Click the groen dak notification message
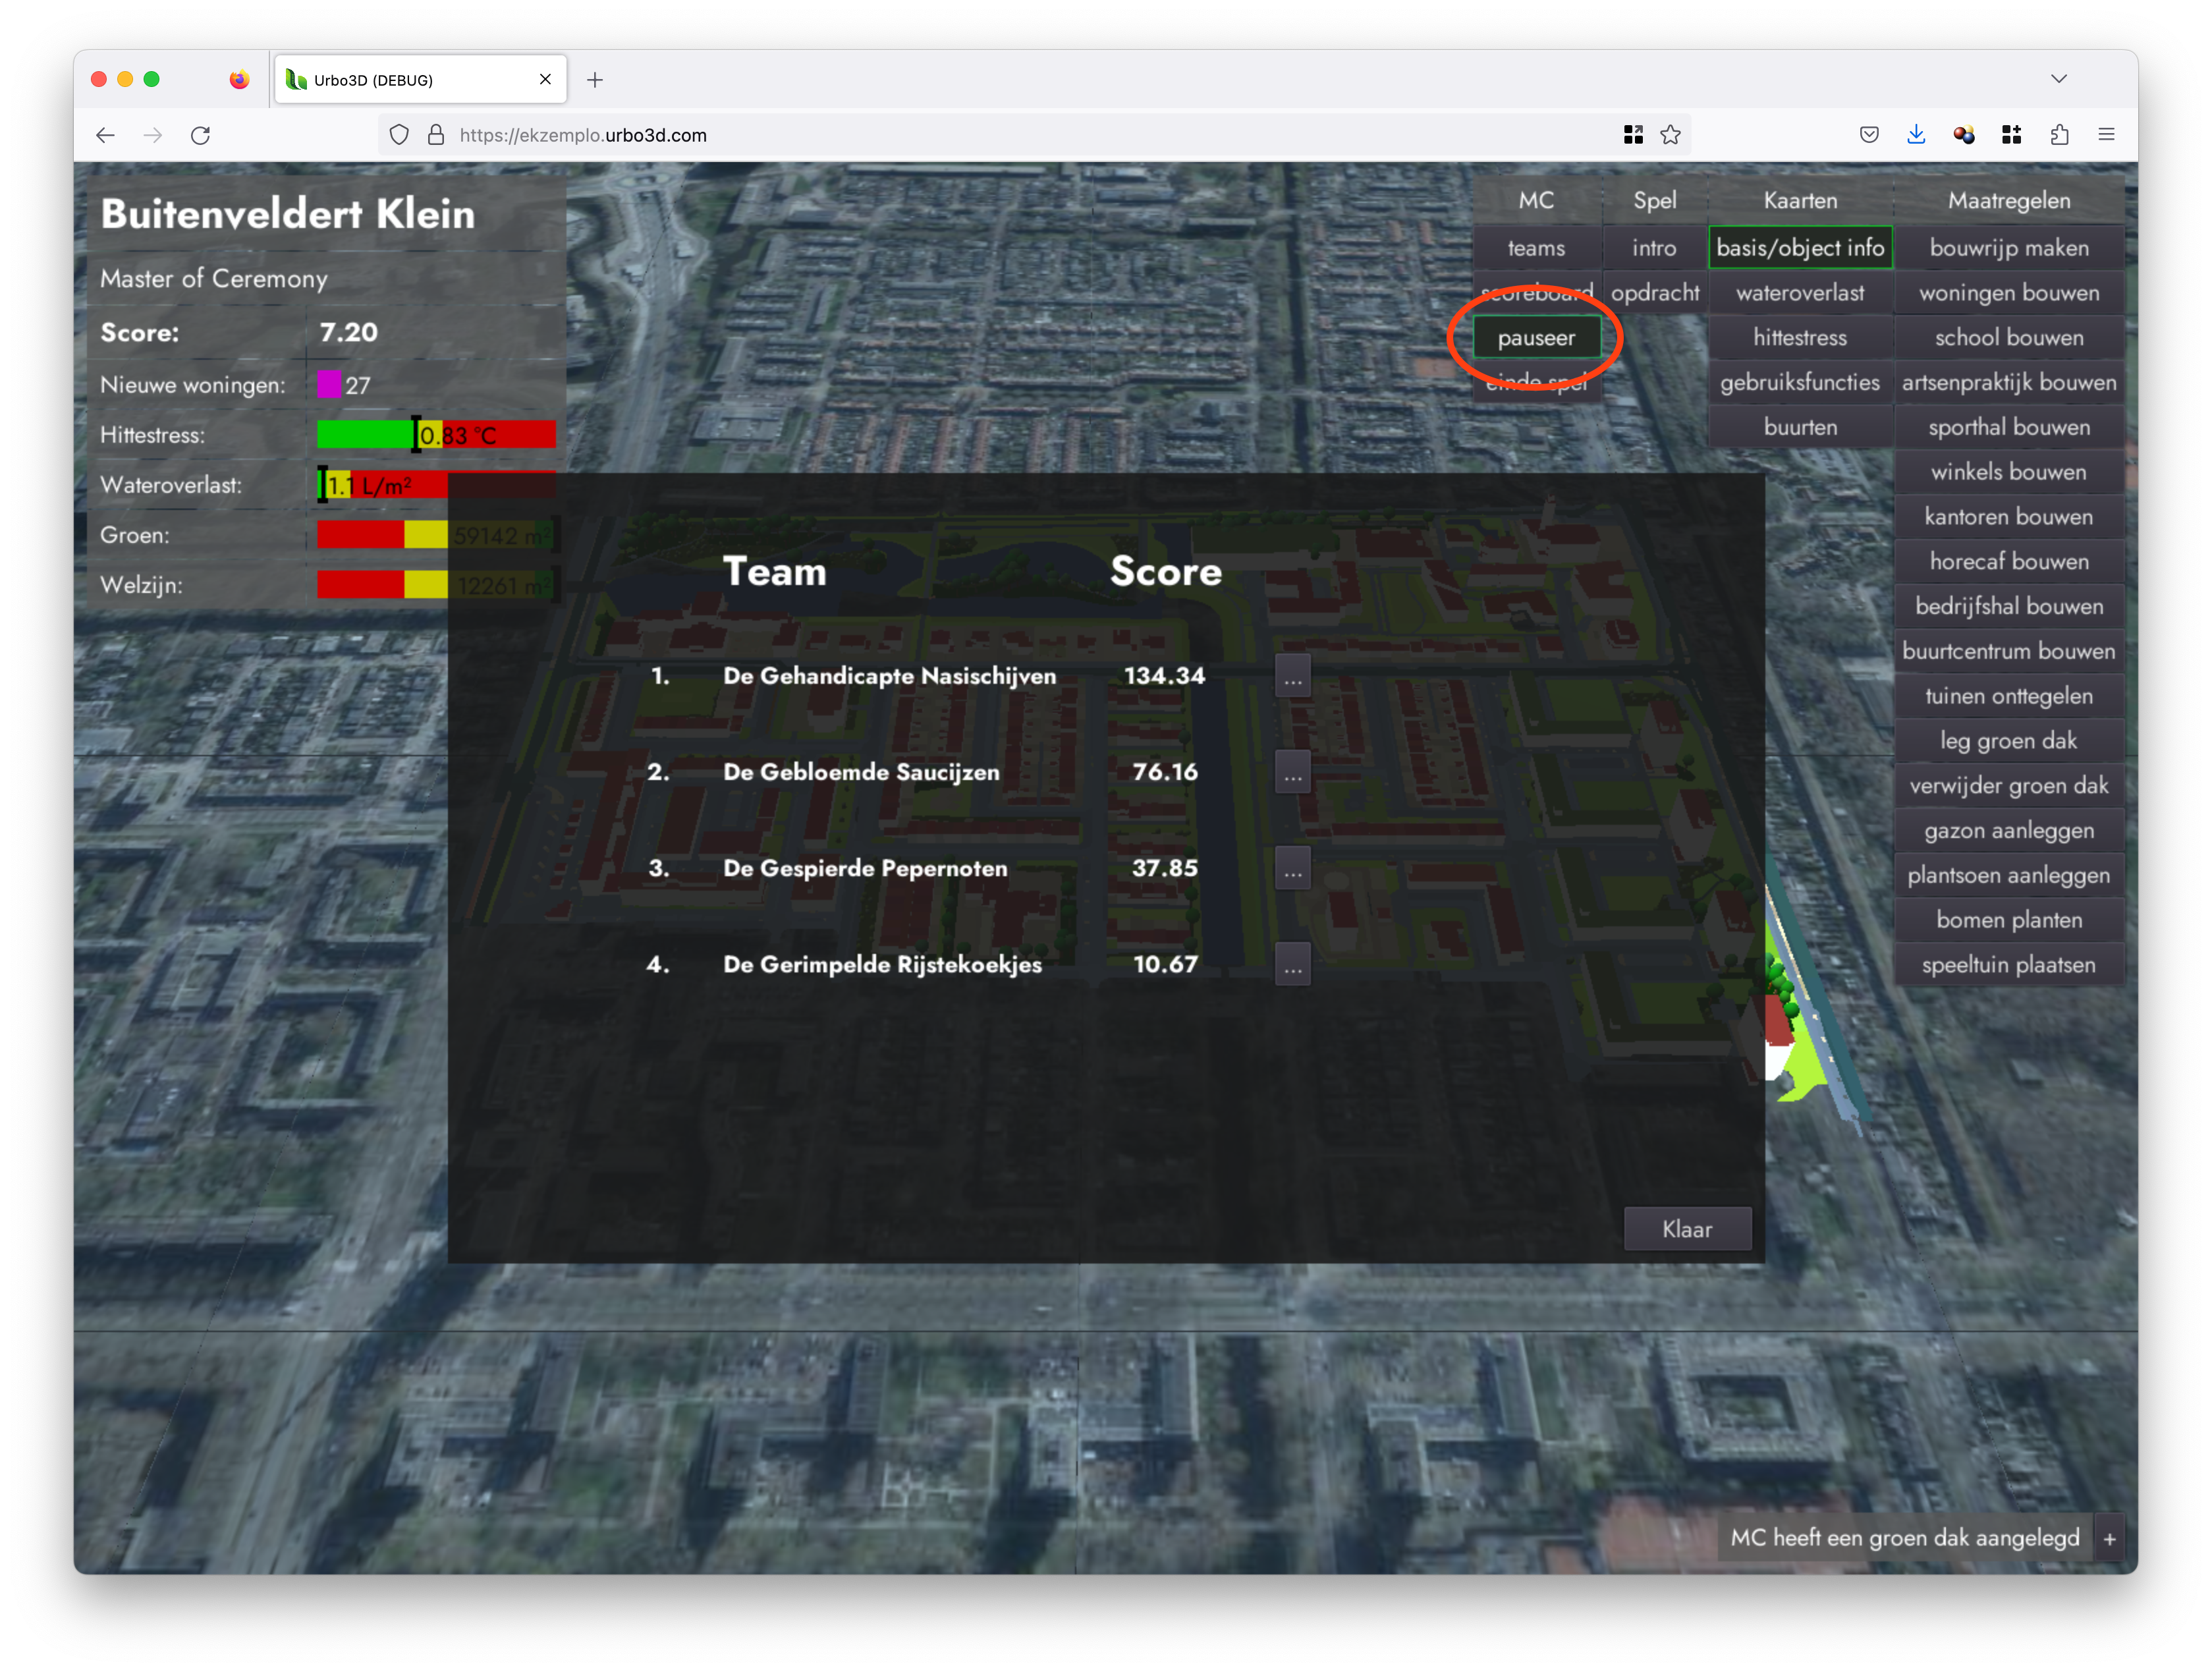The height and width of the screenshot is (1672, 2212). (1905, 1539)
